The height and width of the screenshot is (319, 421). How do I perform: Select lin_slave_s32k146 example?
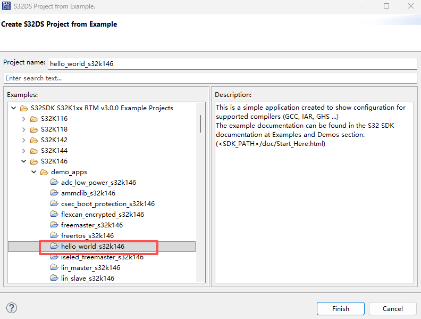tap(88, 279)
